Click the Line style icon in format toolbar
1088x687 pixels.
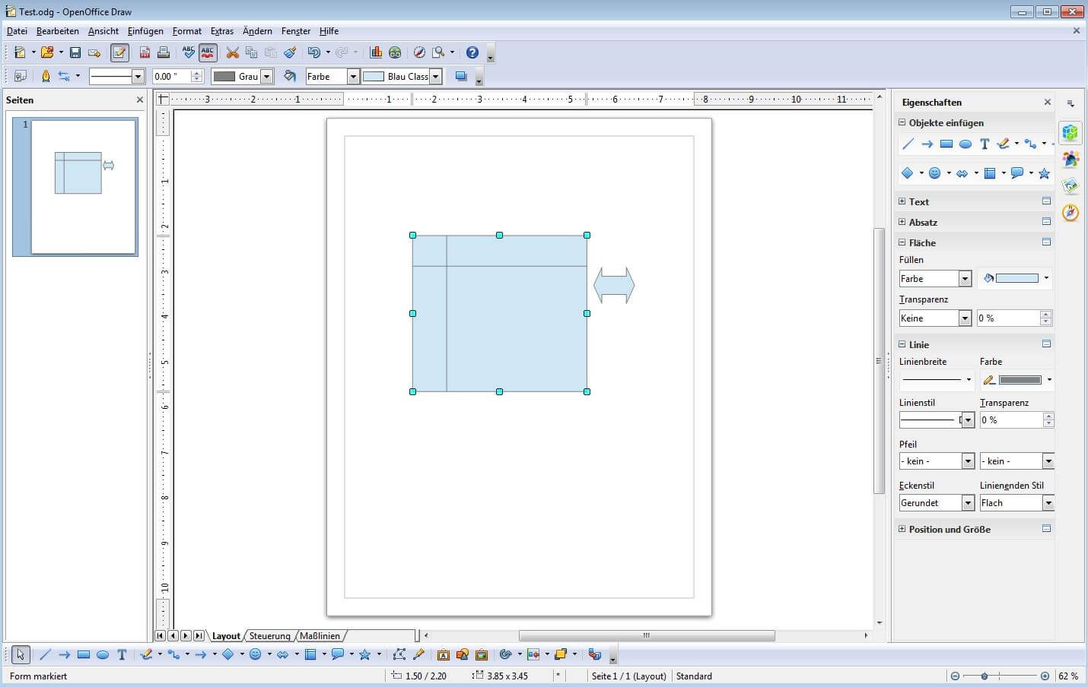pos(46,76)
